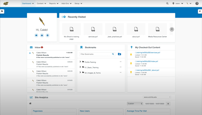Click the Inbox envelope icon
This screenshot has height=115, width=202.
(31, 47)
